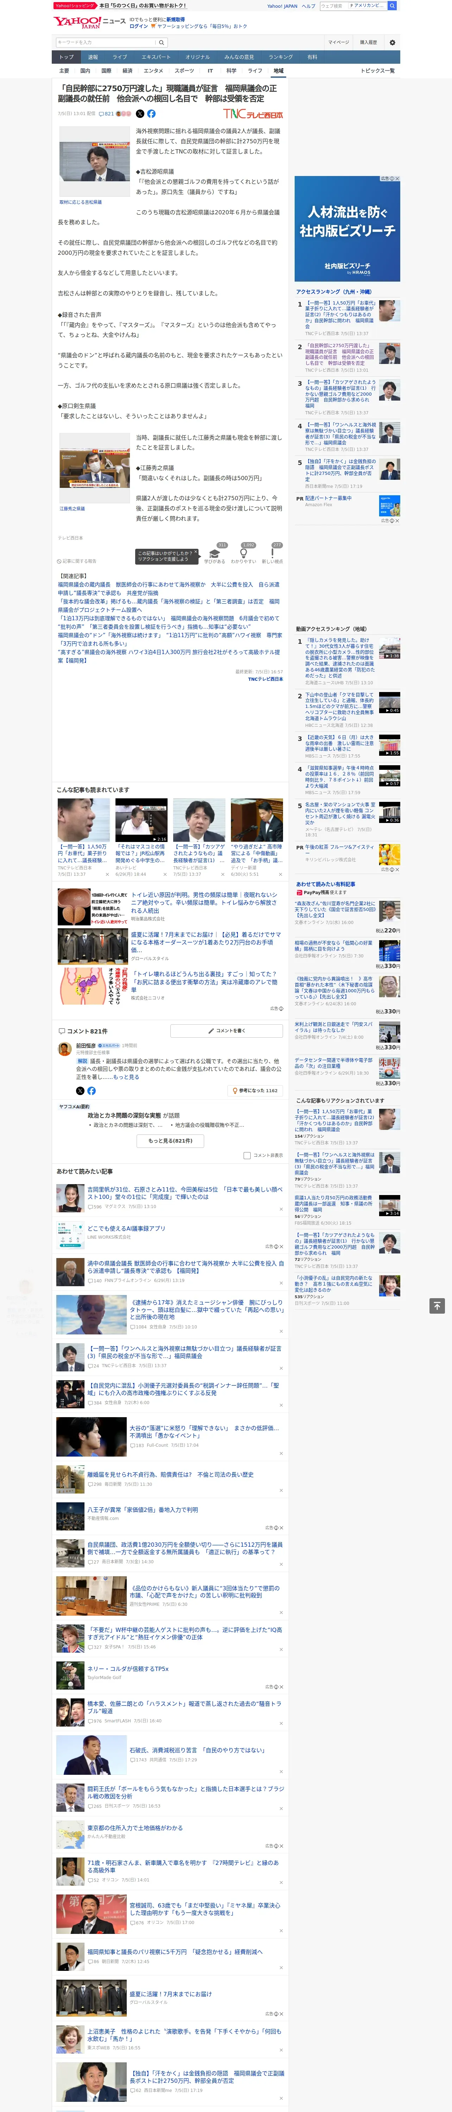452x2112 pixels.
Task: Open the どこでも使えるAI議事録アプリ ad link
Action: coord(126,1228)
